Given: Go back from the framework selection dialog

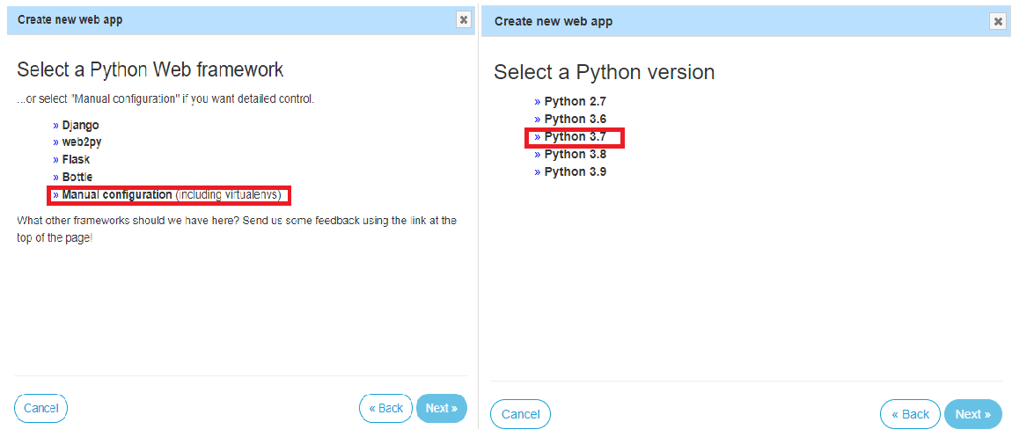Looking at the screenshot, I should click(x=386, y=408).
